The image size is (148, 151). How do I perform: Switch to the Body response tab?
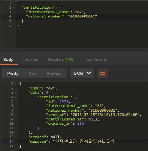tap(8, 60)
